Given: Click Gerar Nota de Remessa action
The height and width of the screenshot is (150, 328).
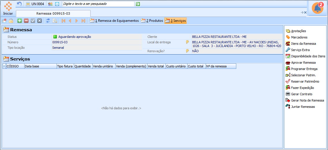Looking at the screenshot, I should click(305, 100).
